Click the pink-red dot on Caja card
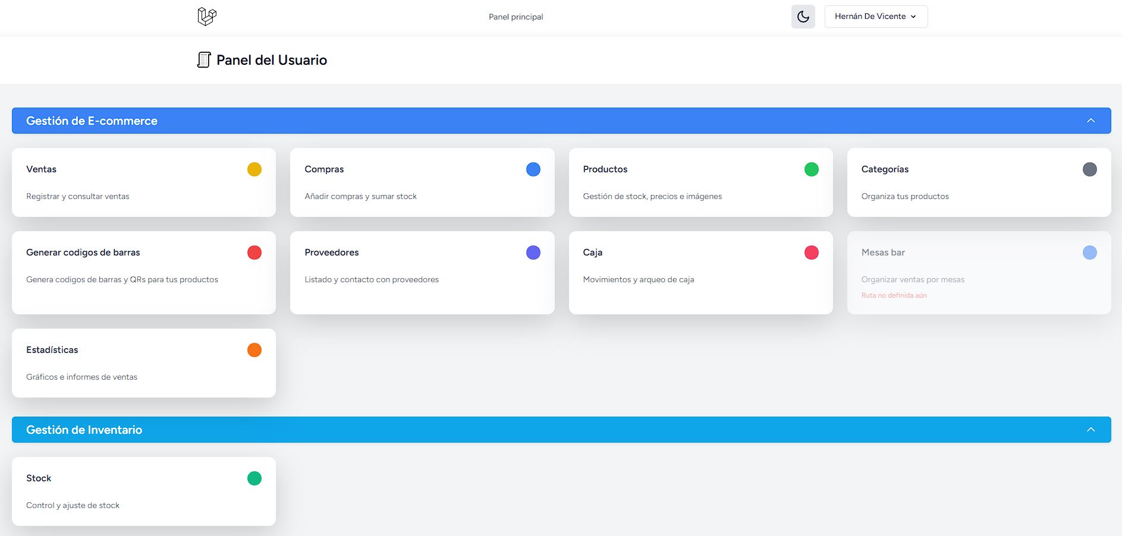1122x536 pixels. pyautogui.click(x=811, y=253)
